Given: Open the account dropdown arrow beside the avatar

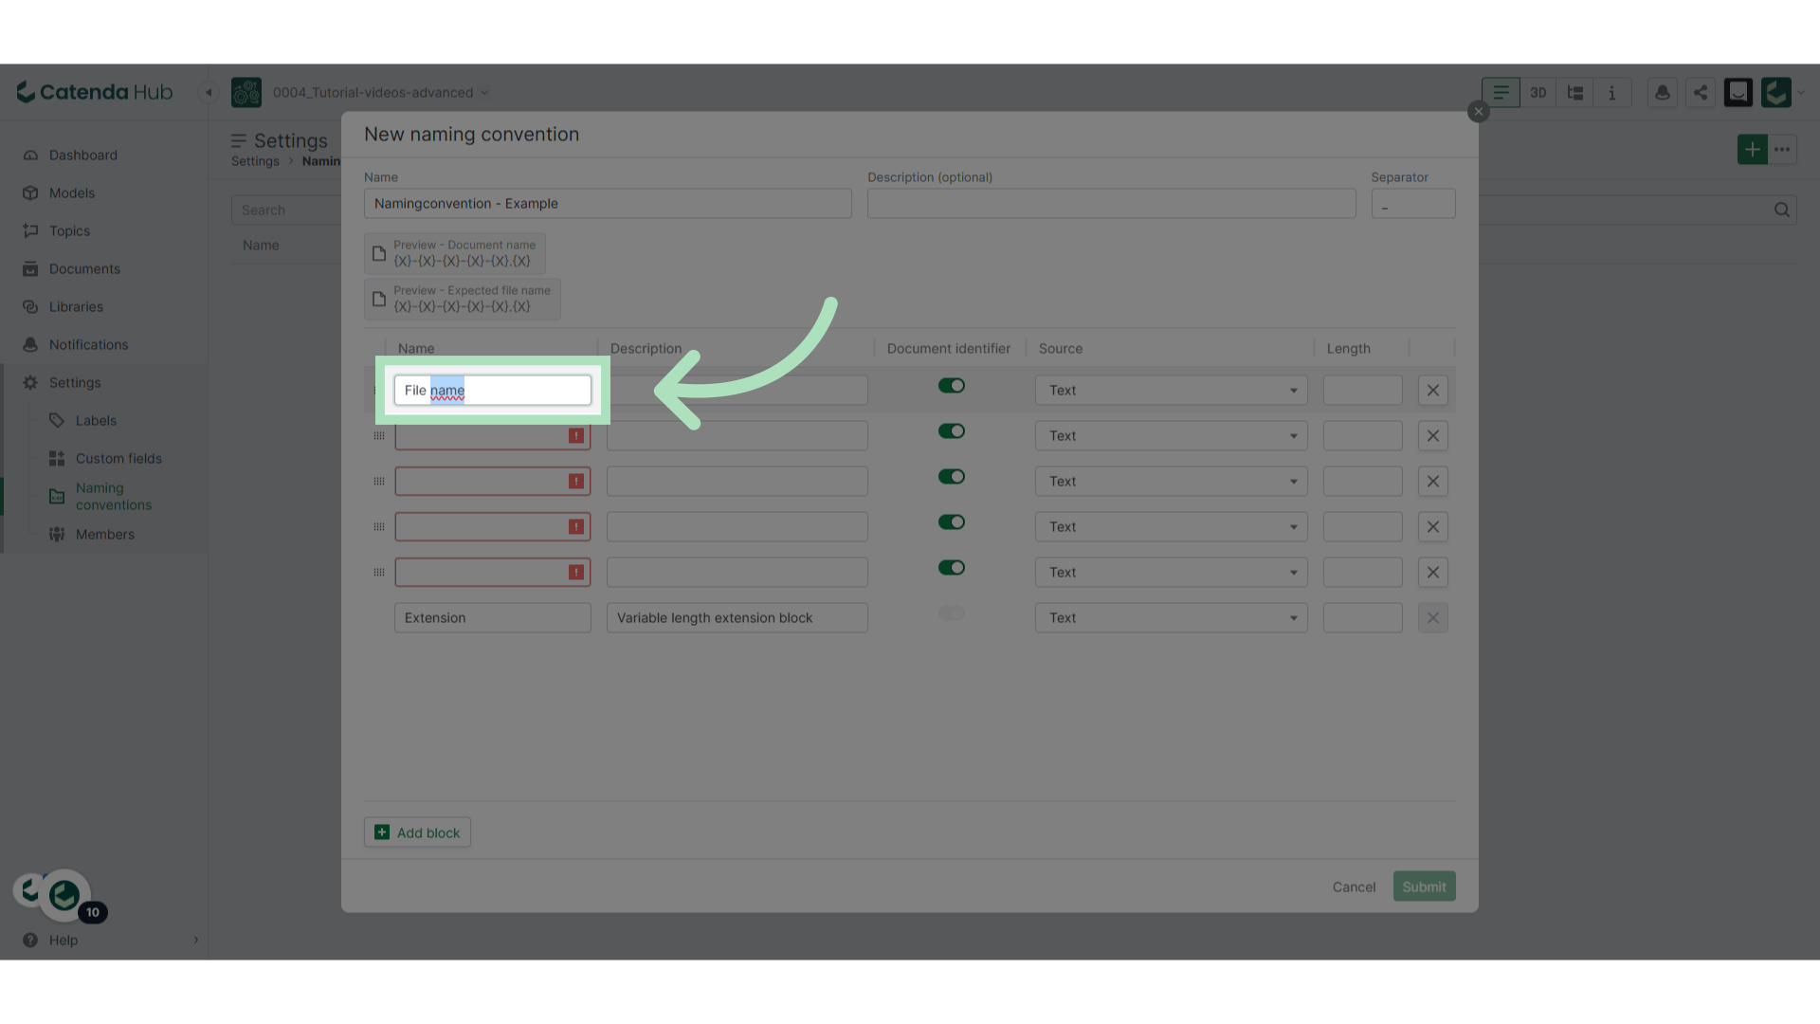Looking at the screenshot, I should (1801, 92).
